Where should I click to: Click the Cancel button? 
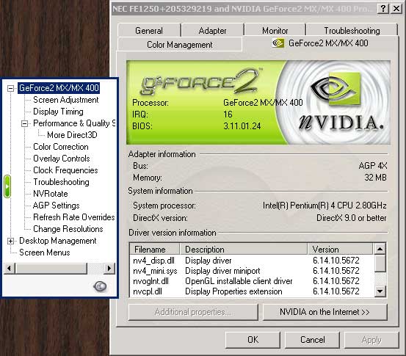point(312,339)
